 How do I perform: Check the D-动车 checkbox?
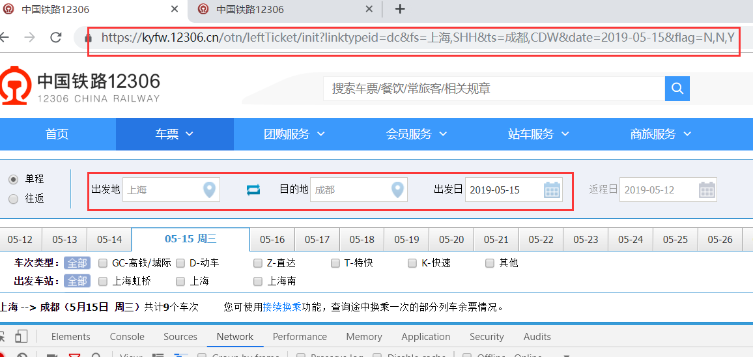point(180,263)
